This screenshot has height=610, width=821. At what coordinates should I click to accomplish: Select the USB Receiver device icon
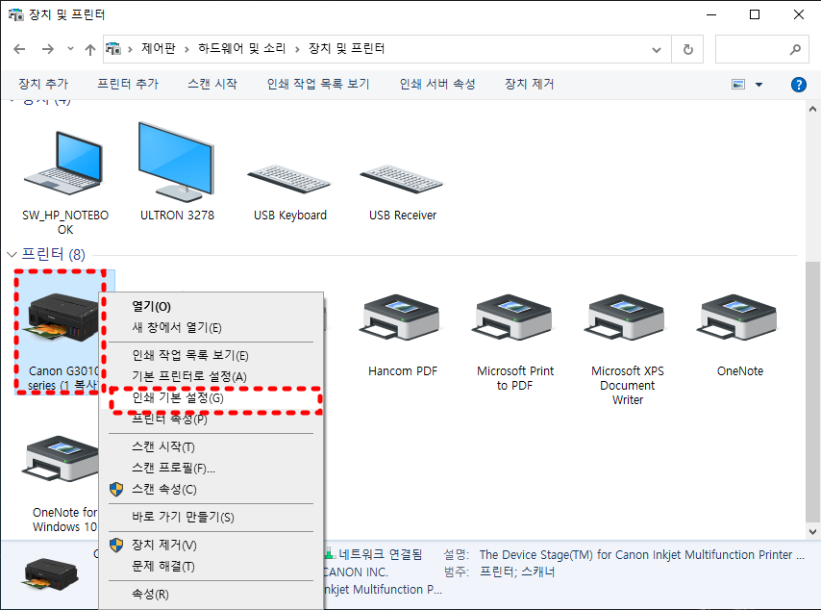tap(402, 180)
